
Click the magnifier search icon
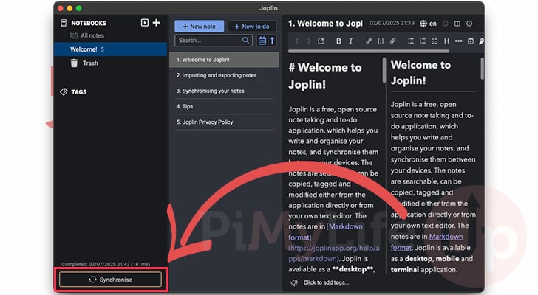[245, 41]
